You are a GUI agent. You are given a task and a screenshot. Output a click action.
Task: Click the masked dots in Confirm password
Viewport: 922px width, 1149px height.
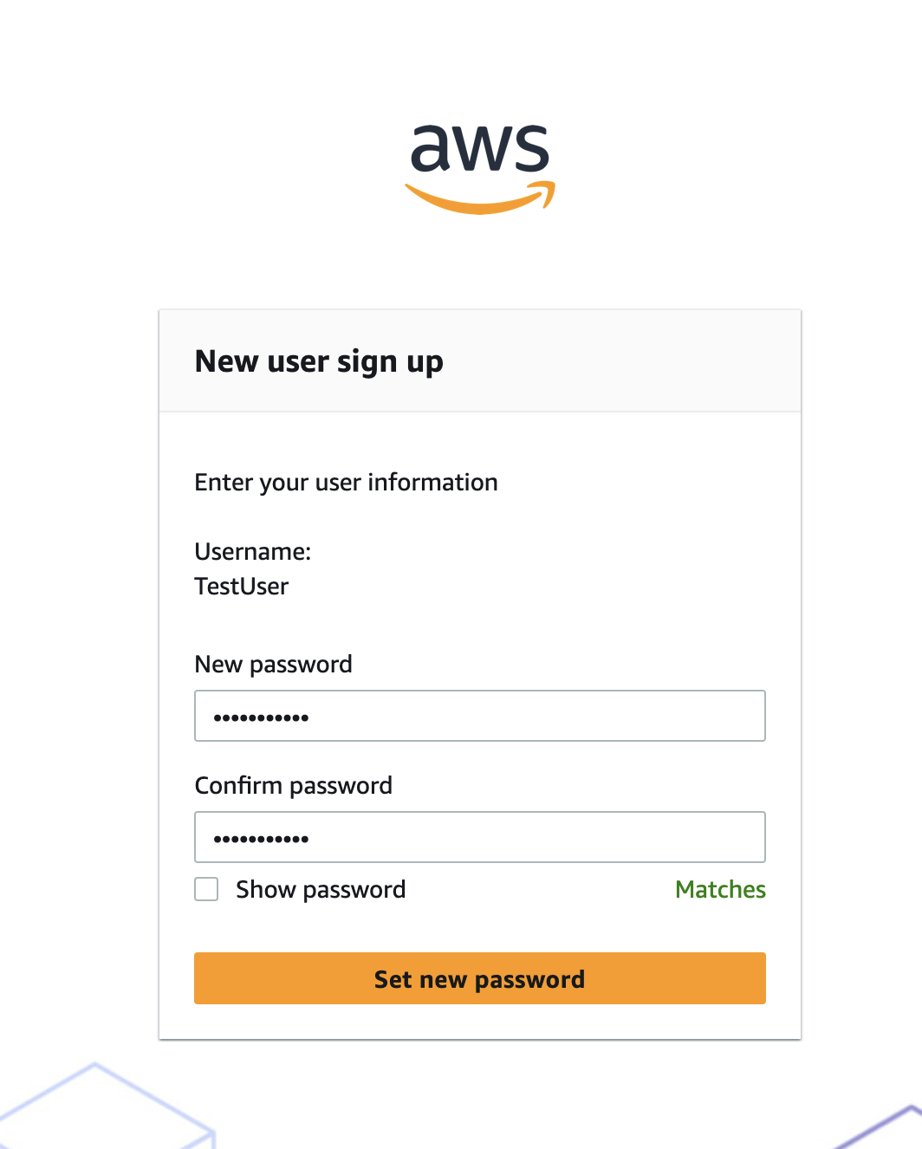(261, 839)
